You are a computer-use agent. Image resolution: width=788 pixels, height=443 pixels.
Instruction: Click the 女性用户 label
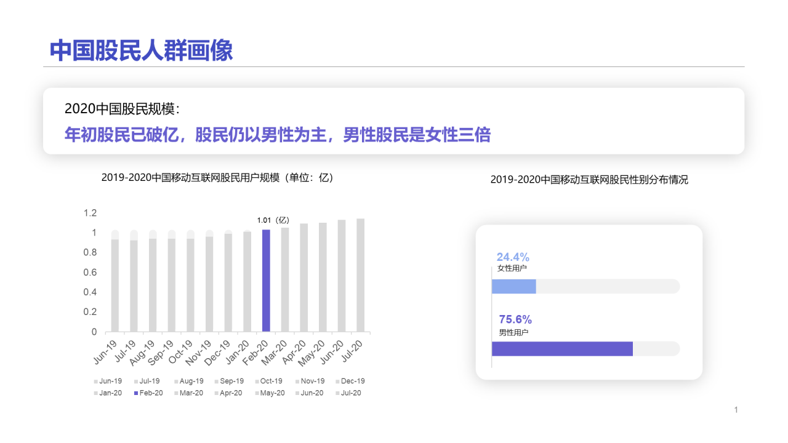click(512, 269)
